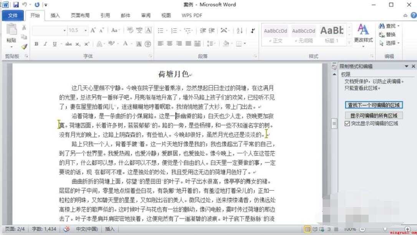Open the 更改样式 change styles menu
This screenshot has height=235, width=417.
coord(363,36)
